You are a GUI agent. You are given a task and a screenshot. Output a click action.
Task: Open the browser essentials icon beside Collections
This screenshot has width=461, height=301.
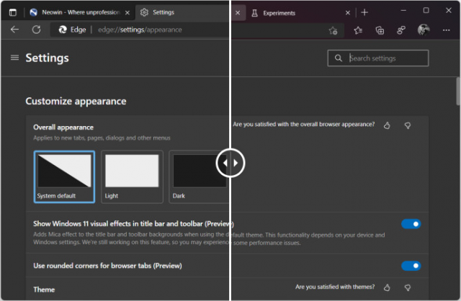point(401,30)
